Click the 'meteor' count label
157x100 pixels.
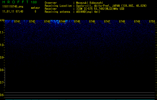(35, 8)
